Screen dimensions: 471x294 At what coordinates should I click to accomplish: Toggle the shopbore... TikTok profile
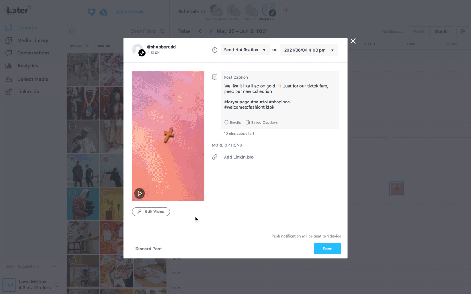tap(269, 11)
